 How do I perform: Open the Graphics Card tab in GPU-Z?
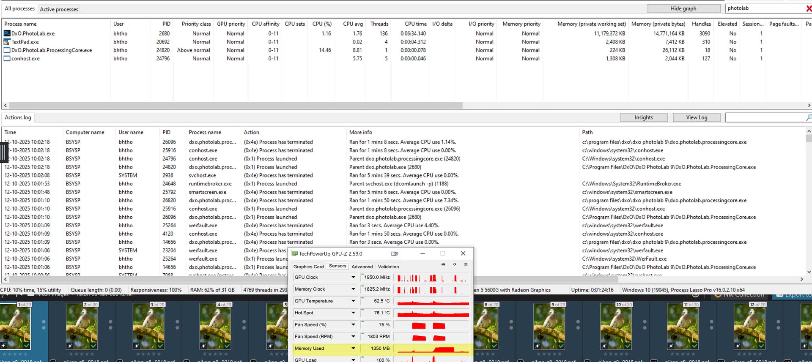[308, 267]
